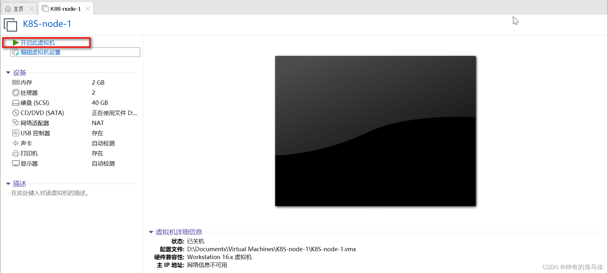
Task: Click the VM icon on K8S-node-1 tab
Action: [x=45, y=9]
